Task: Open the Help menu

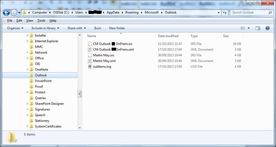Action: coord(53,21)
